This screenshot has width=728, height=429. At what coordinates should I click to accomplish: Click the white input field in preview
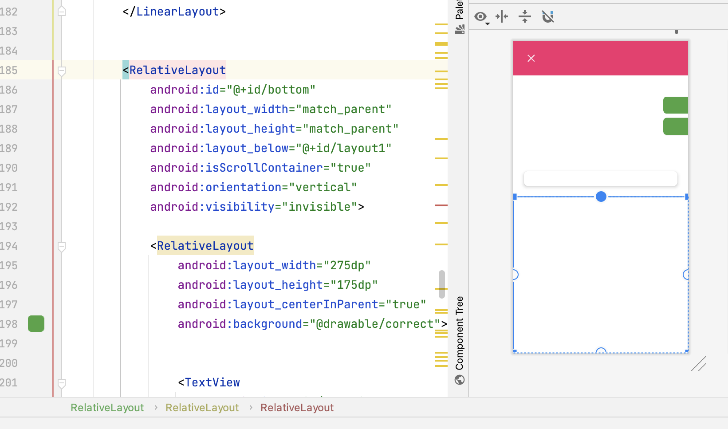click(x=601, y=178)
